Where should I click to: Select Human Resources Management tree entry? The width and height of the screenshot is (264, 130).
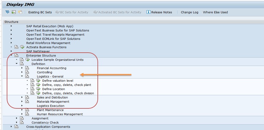pos(60,114)
